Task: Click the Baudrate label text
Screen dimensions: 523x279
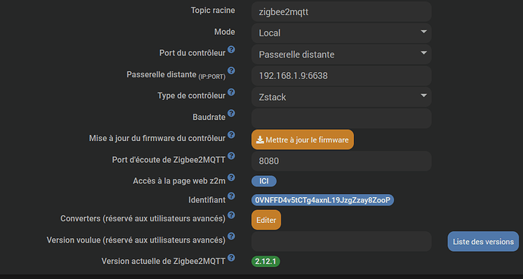Action: [208, 118]
